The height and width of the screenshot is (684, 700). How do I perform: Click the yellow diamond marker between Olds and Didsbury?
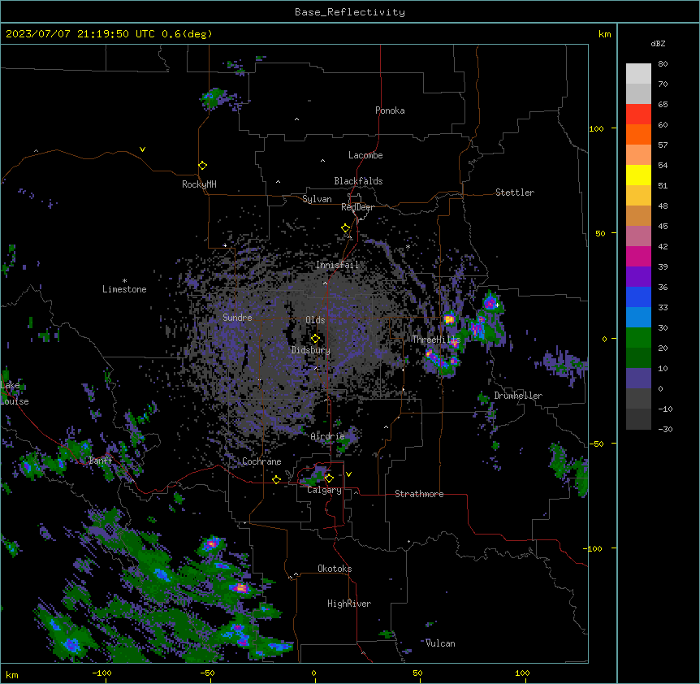tap(315, 338)
